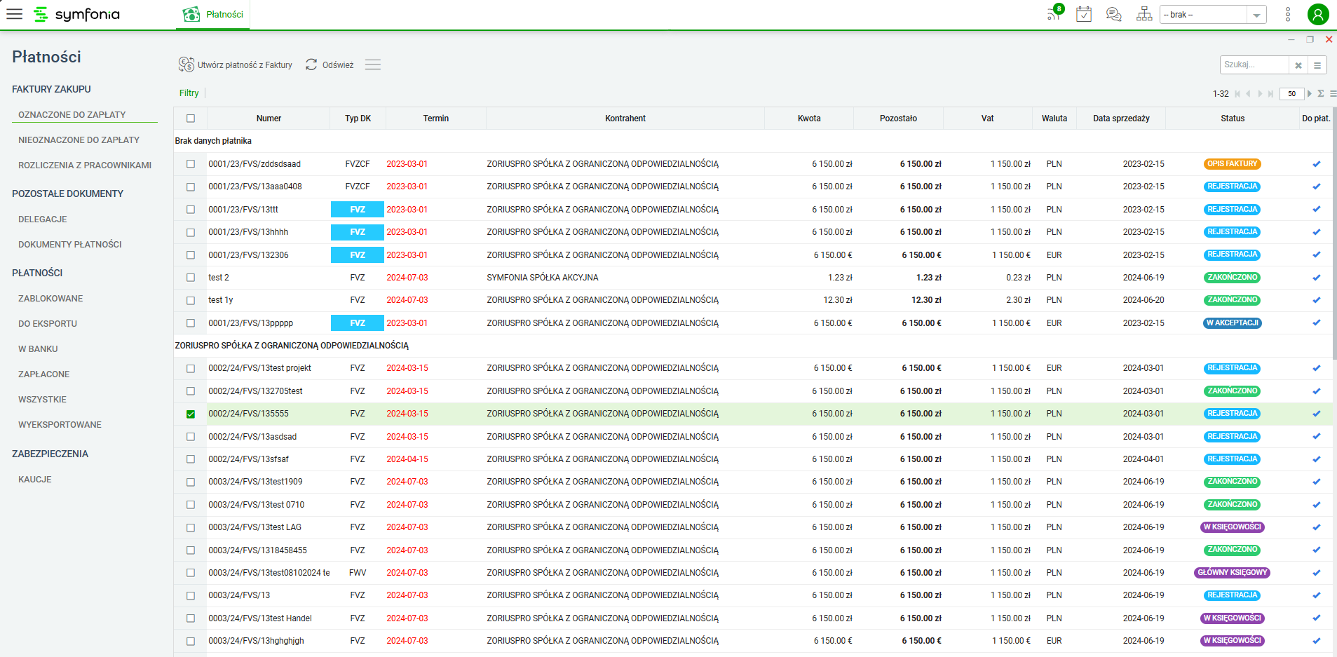Screen dimensions: 1337x657
Task: Open notifications feed icon with badge
Action: coord(1055,13)
